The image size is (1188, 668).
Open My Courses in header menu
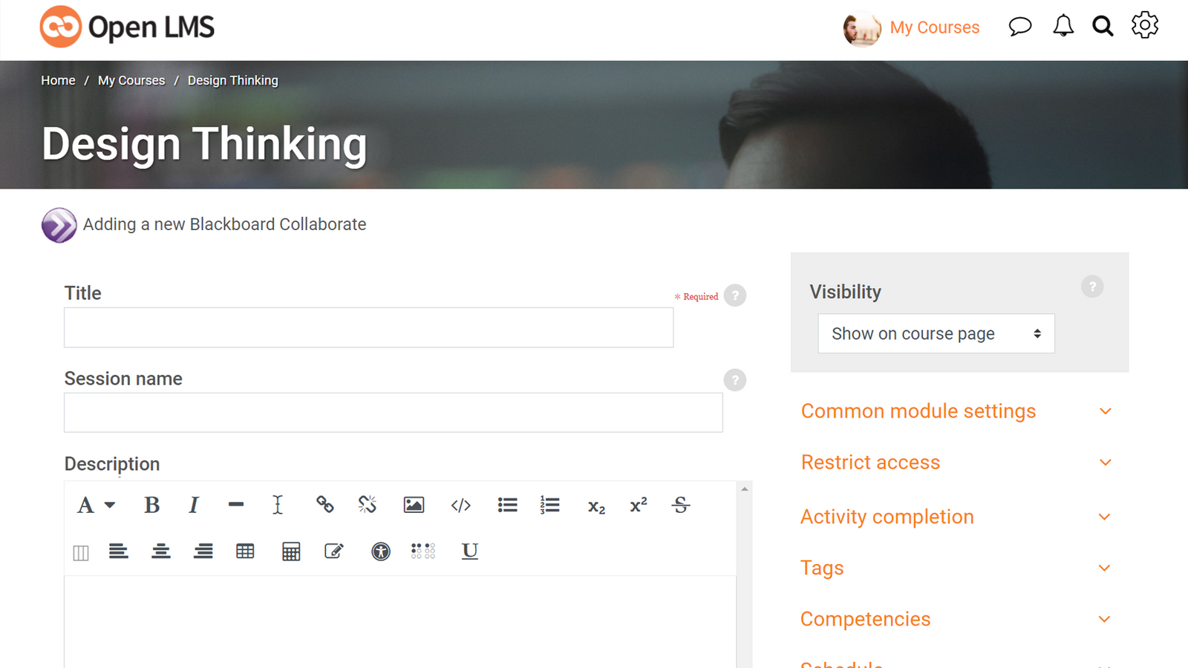pos(935,27)
